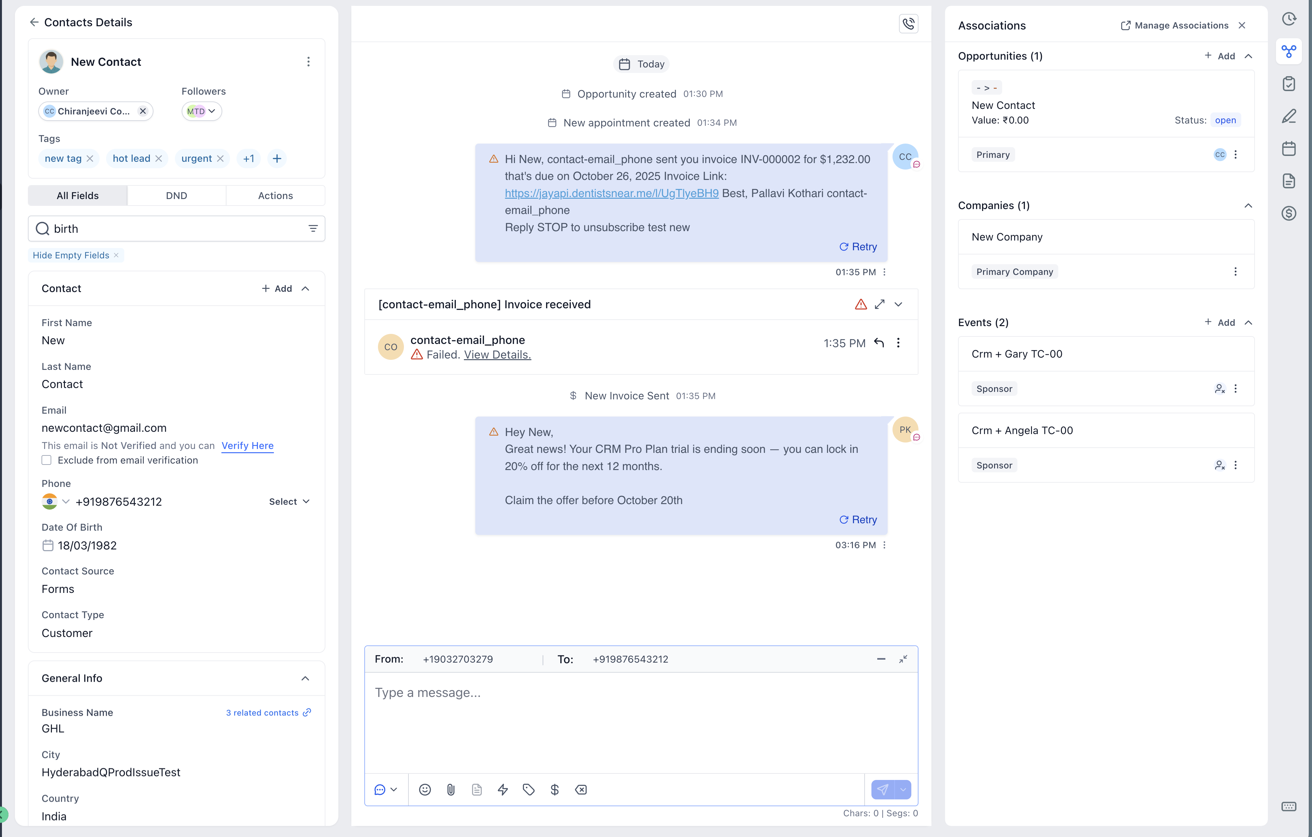Click the reply arrow on failed email
Viewport: 1312px width, 837px height.
coord(878,343)
